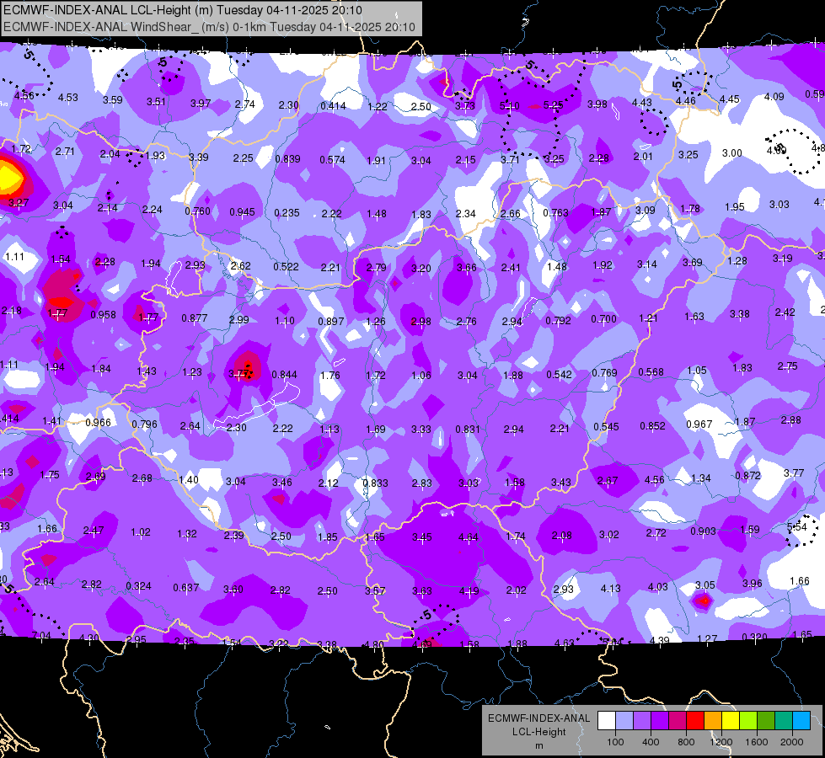Click the medium purple legend swatch
Image resolution: width=825 pixels, height=758 pixels.
642,721
